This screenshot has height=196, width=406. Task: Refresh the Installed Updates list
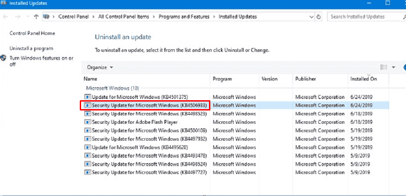pos(319,17)
